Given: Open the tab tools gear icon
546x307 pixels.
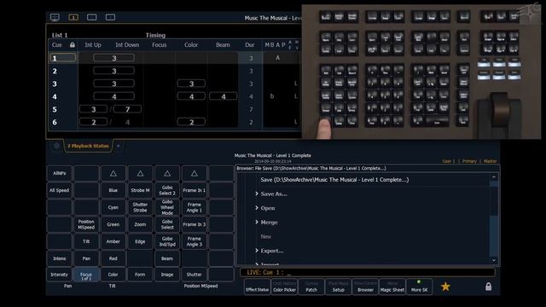Looking at the screenshot, I should click(56, 146).
